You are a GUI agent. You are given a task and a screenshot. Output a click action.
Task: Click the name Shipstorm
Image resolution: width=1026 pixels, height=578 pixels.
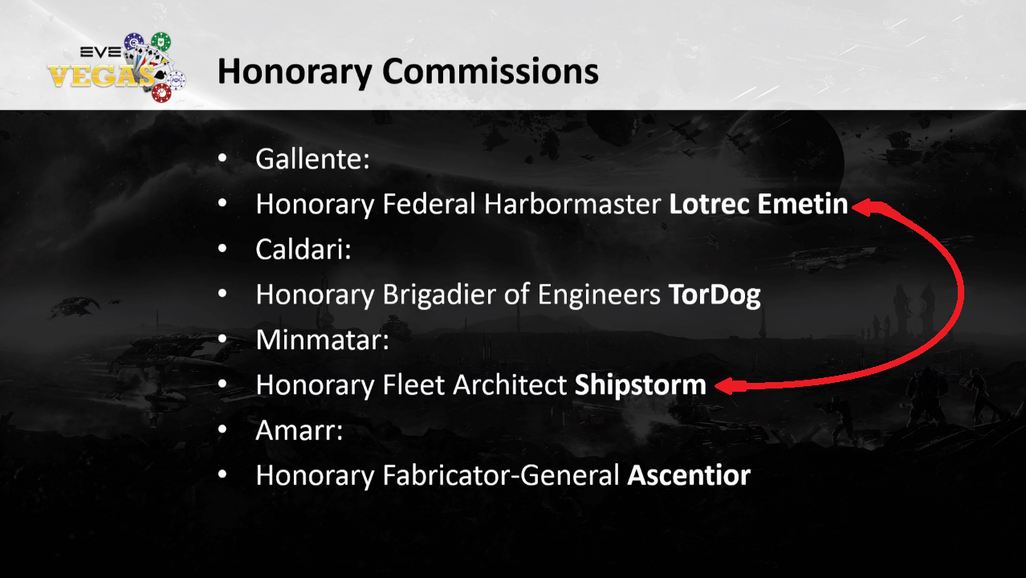point(640,385)
